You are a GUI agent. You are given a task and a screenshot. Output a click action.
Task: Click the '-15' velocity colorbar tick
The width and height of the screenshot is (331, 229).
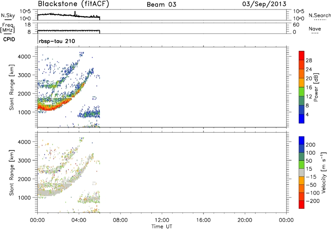(311, 177)
